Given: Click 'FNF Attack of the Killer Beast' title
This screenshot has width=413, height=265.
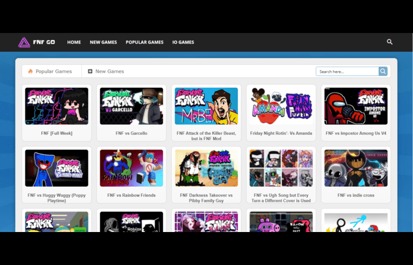Looking at the screenshot, I should [206, 136].
